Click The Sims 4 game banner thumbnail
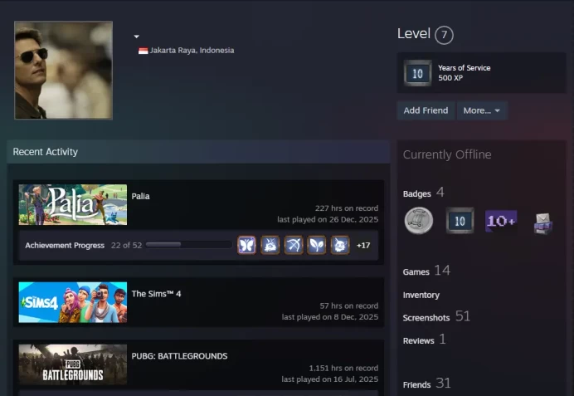Screen dimensions: 574x396 (73, 302)
